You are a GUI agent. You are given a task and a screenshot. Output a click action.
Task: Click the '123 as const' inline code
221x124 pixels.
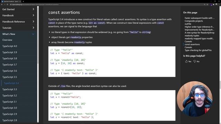[x=97, y=23]
